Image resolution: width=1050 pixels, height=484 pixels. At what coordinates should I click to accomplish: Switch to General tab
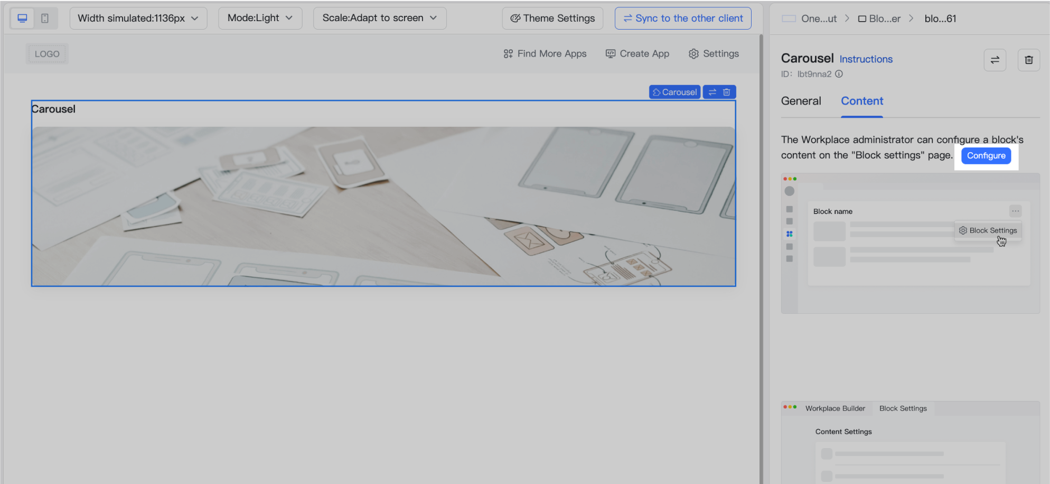(x=801, y=101)
